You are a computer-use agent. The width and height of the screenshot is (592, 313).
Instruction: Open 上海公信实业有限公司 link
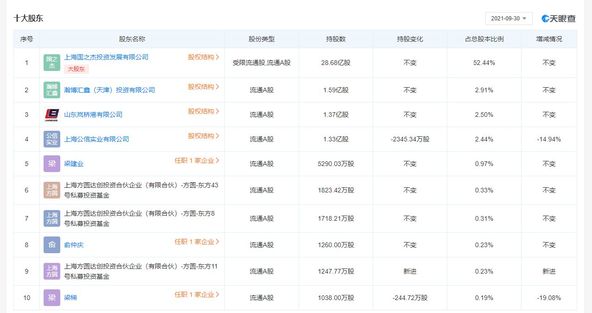(x=96, y=139)
